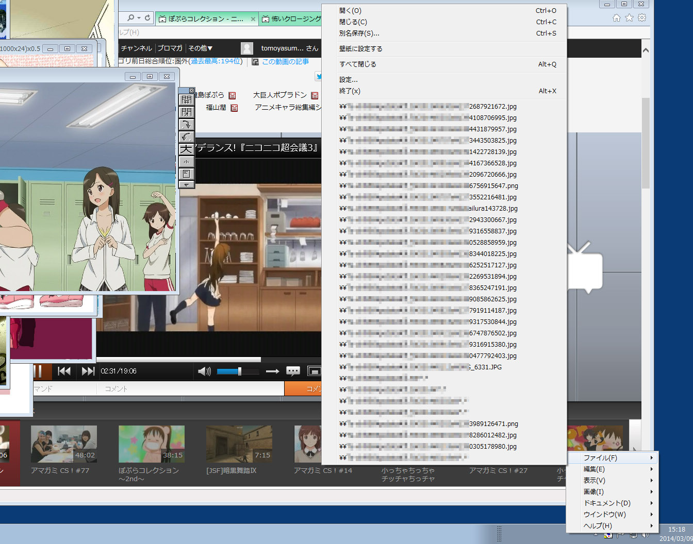Click the browser search magnifier icon
This screenshot has height=544, width=693.
point(131,18)
